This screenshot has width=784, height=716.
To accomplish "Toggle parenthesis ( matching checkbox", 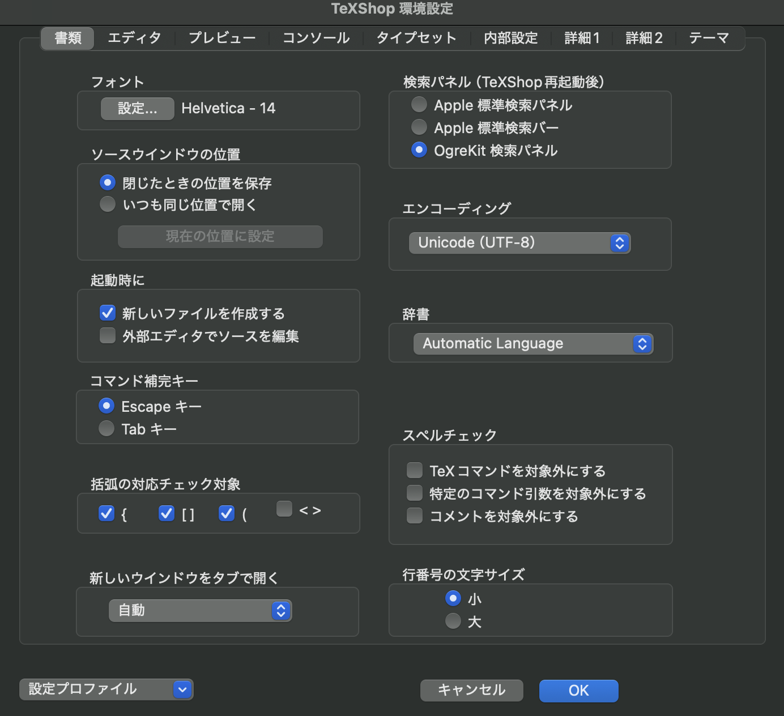I will 227,513.
